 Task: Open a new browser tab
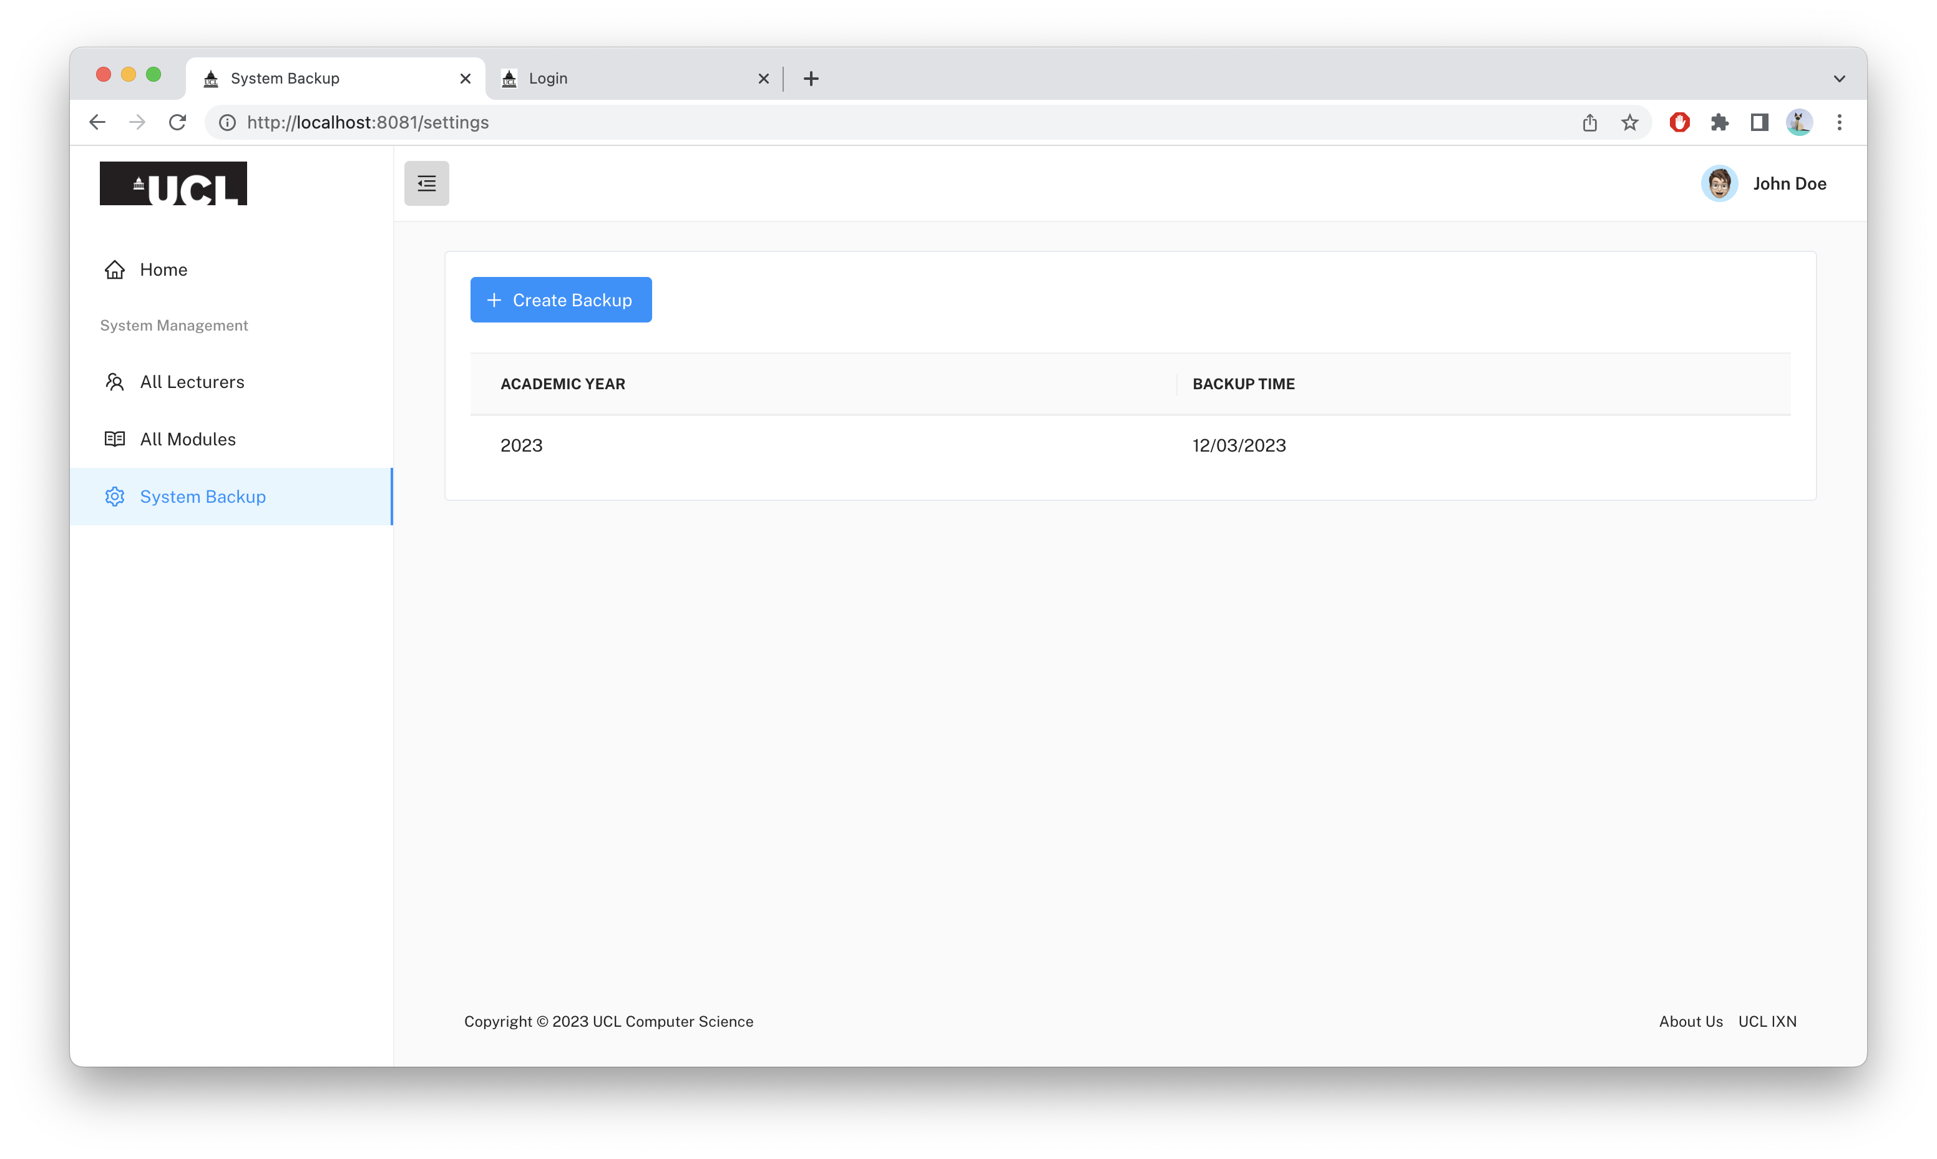click(x=811, y=78)
